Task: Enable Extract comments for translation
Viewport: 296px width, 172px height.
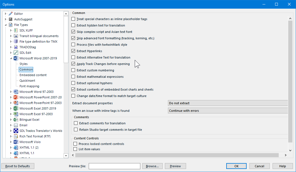Action: [x=76, y=123]
